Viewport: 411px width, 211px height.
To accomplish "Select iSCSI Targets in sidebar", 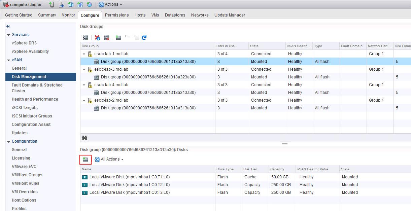I will [25, 108].
